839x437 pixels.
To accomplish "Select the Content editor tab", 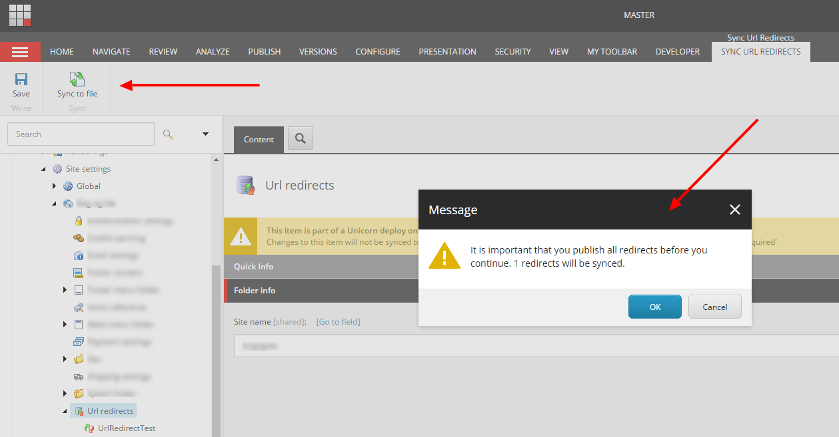I will pyautogui.click(x=259, y=140).
